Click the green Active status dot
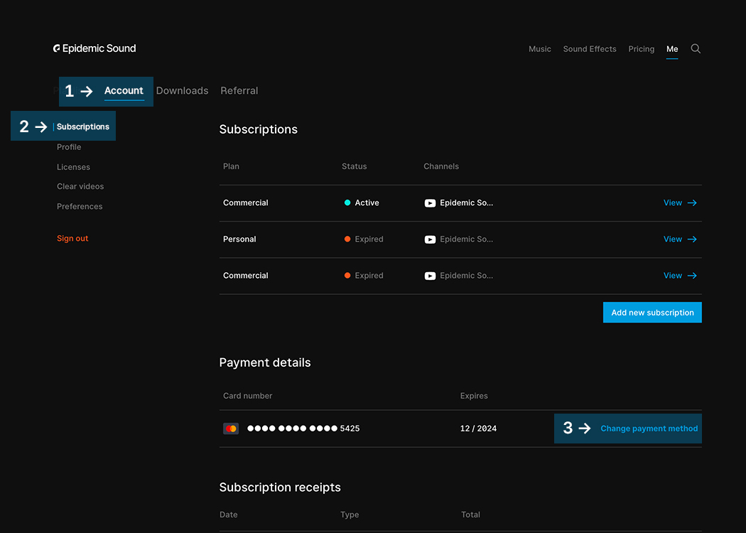 pos(347,203)
